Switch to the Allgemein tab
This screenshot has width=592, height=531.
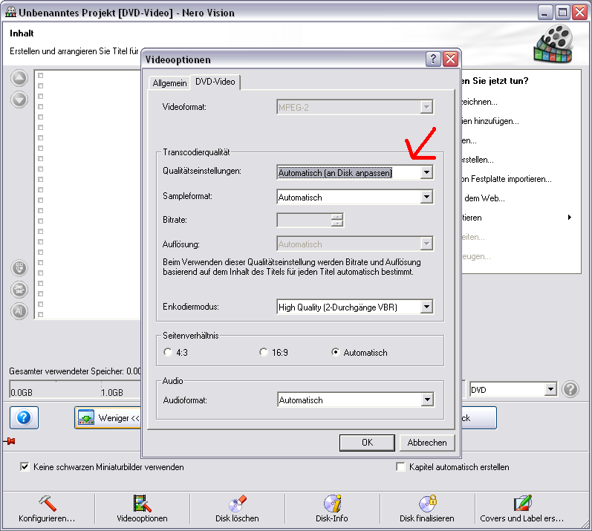point(169,83)
